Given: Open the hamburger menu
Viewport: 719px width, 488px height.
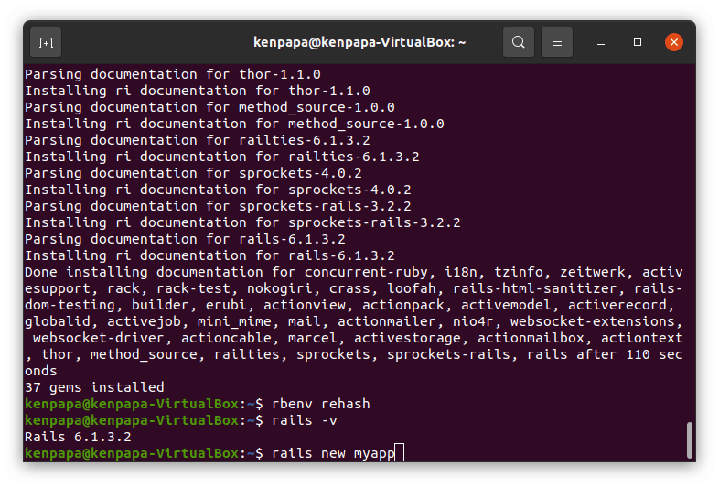Looking at the screenshot, I should click(557, 42).
